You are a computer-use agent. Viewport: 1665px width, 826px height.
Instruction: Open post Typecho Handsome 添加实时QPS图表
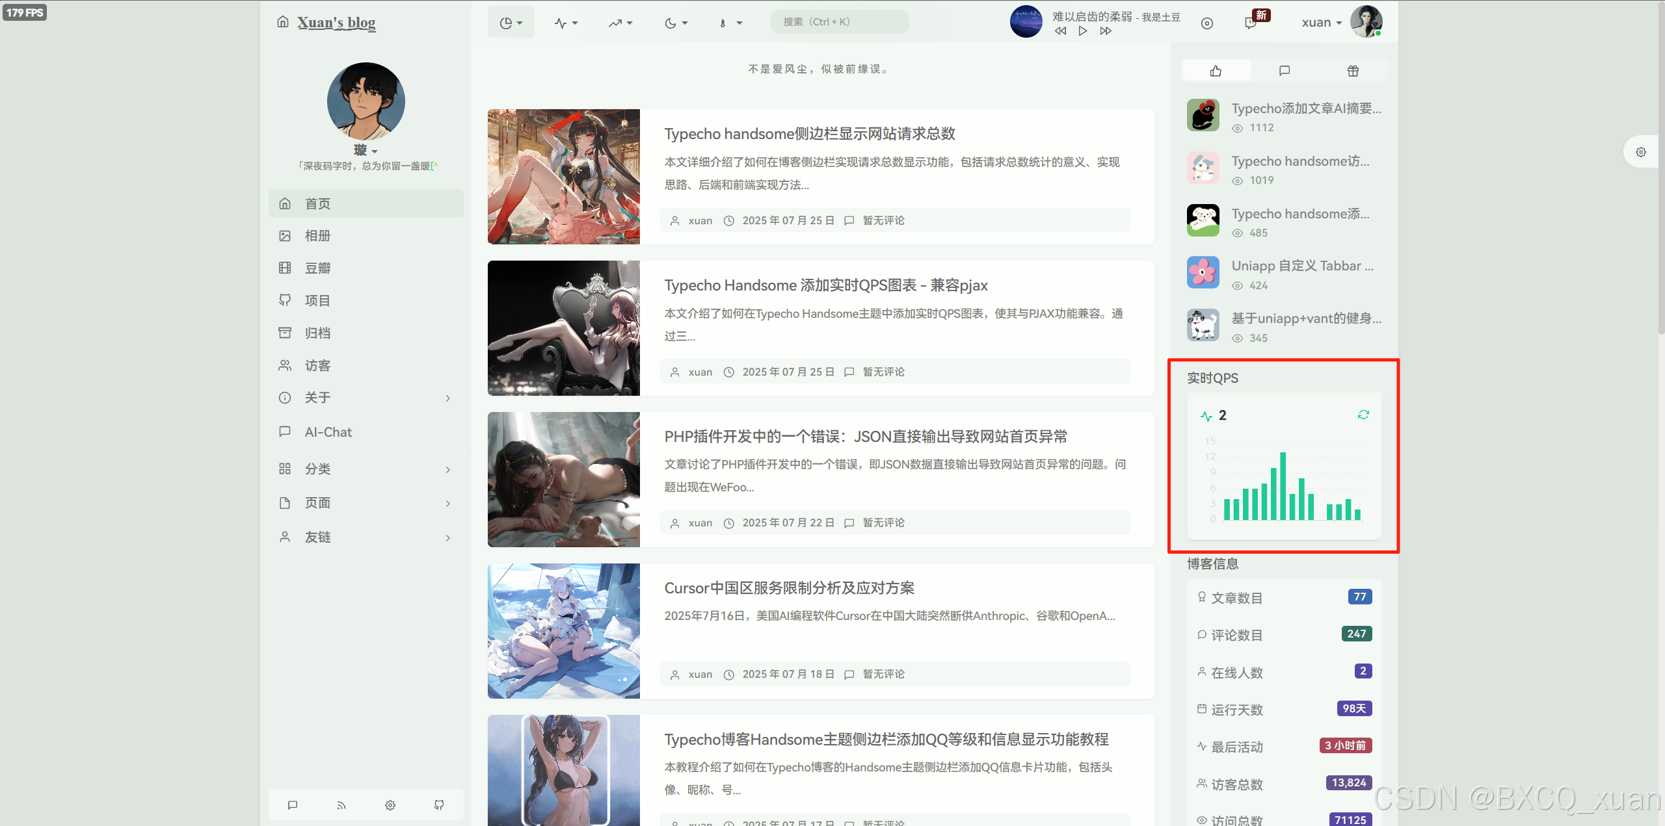(826, 285)
